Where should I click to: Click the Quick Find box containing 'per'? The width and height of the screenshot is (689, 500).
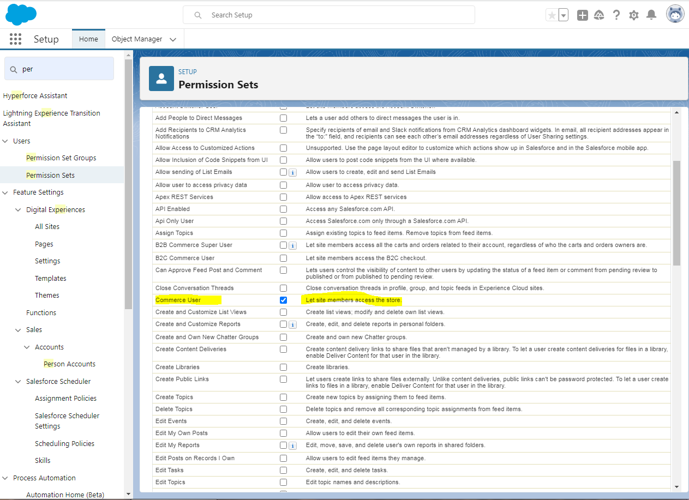(x=59, y=69)
